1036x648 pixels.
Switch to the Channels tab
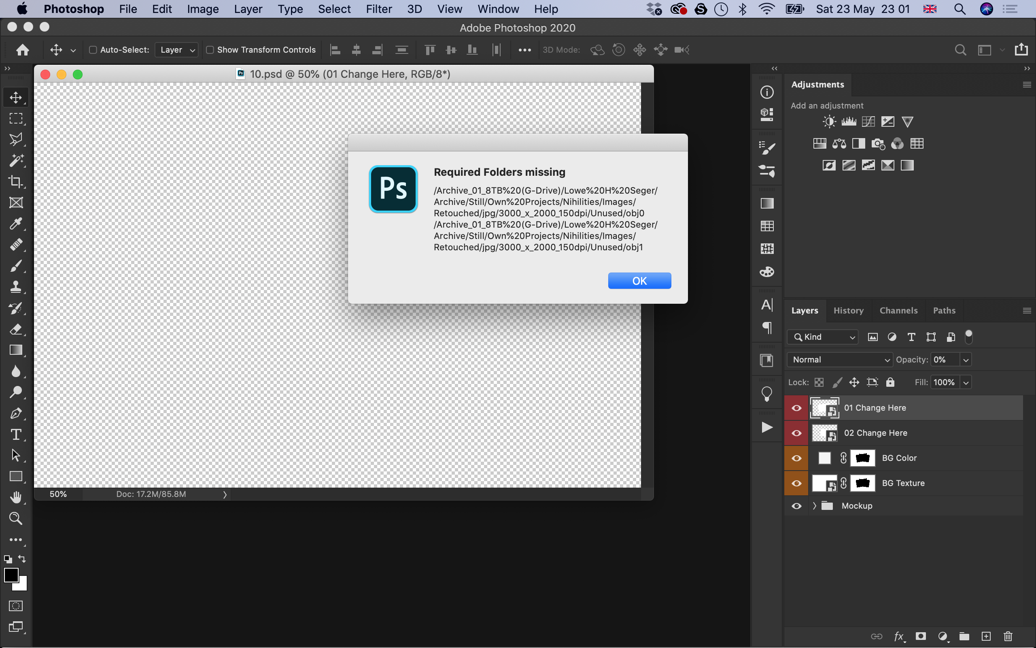click(x=899, y=311)
